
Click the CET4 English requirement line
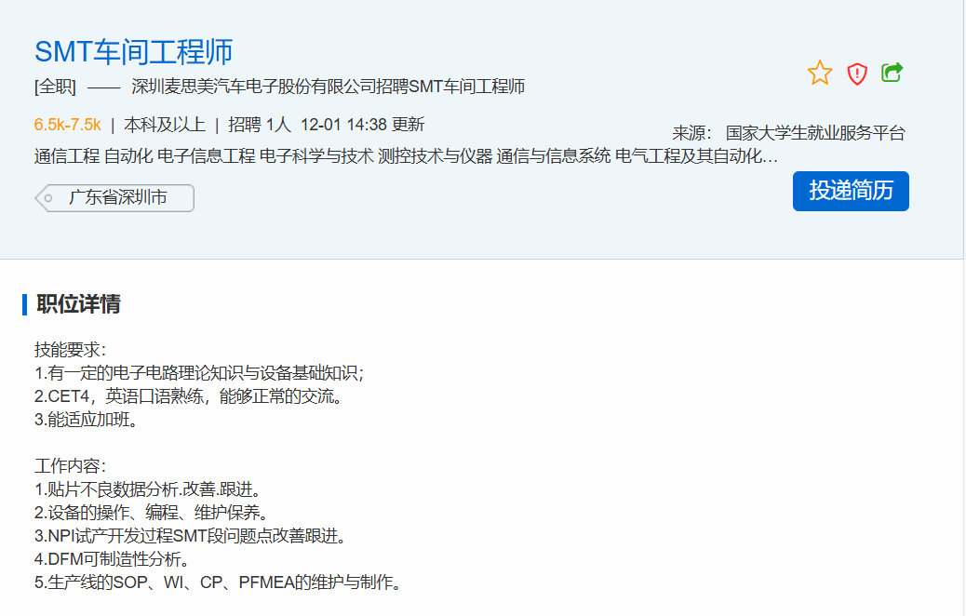190,396
